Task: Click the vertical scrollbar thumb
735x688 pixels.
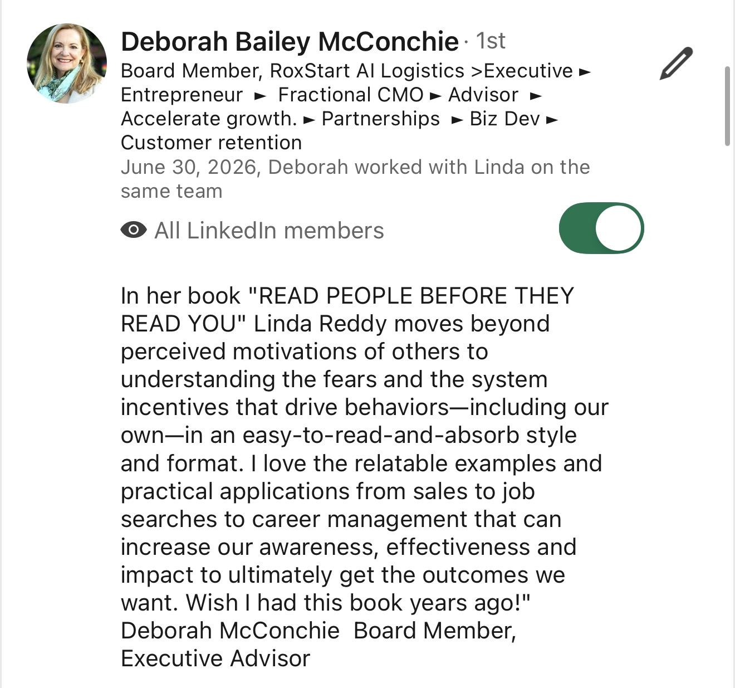Action: pyautogui.click(x=727, y=106)
